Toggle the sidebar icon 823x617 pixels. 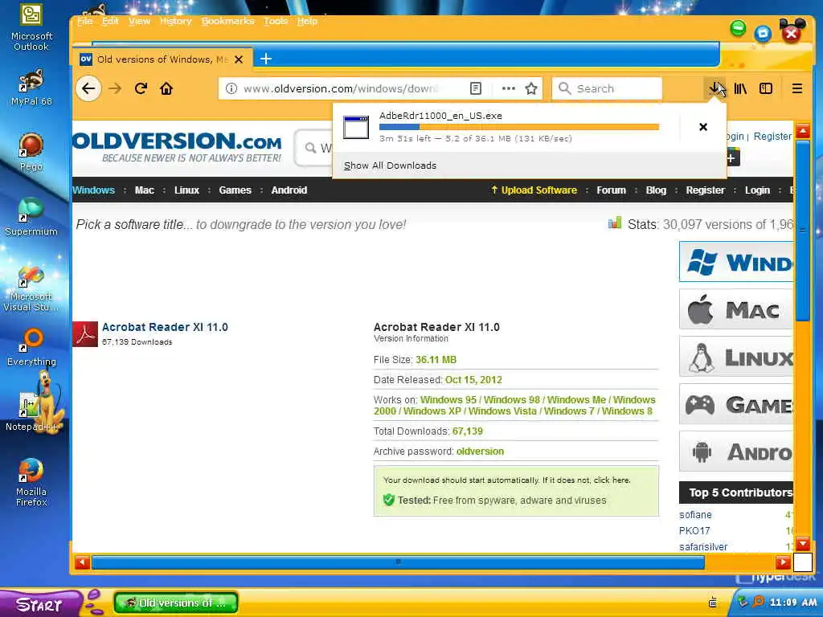[766, 88]
